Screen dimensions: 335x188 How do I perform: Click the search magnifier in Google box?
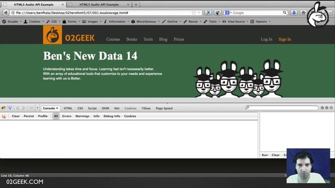285,13
